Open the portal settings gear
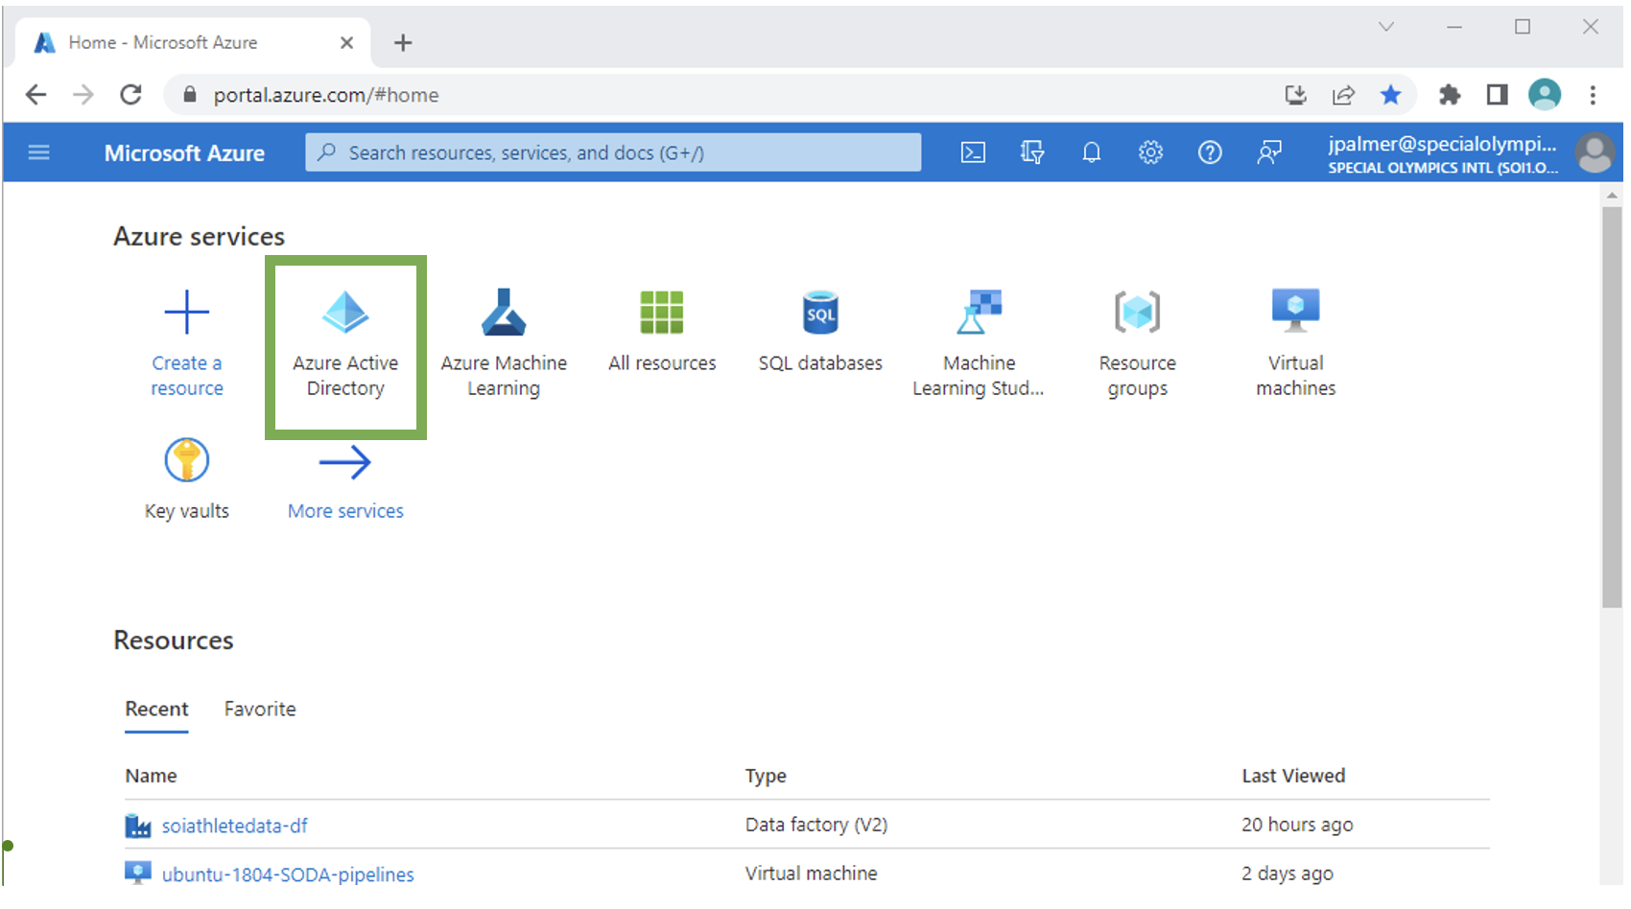This screenshot has width=1631, height=909. point(1151,152)
